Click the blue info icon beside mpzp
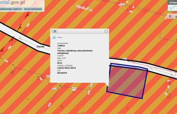 pyautogui.click(x=54, y=37)
